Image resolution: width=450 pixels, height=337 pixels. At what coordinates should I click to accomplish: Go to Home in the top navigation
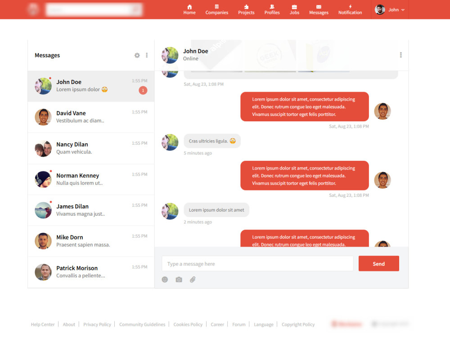click(x=189, y=9)
